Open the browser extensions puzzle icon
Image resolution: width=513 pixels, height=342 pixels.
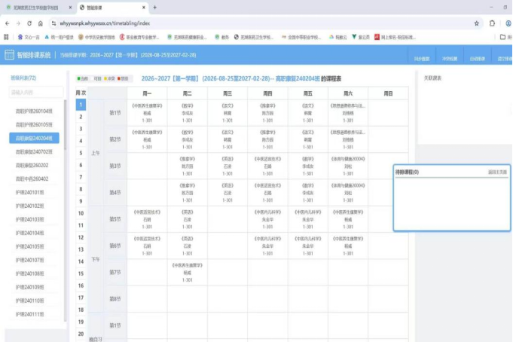[x=492, y=23]
